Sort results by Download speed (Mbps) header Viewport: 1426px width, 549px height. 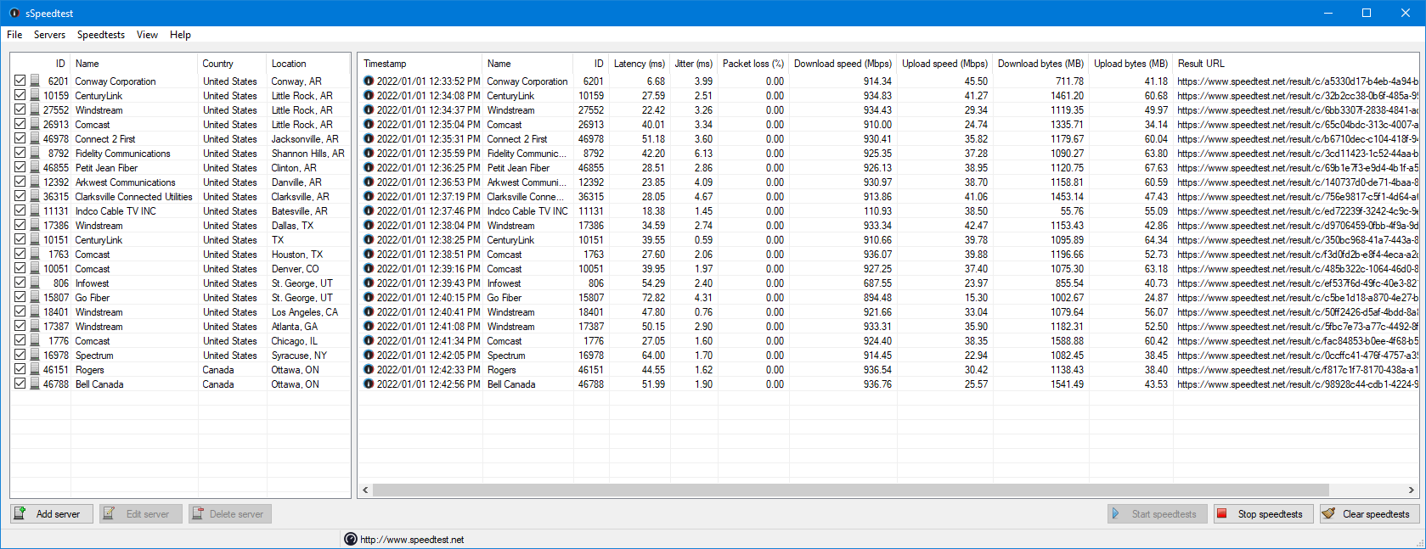click(x=843, y=64)
